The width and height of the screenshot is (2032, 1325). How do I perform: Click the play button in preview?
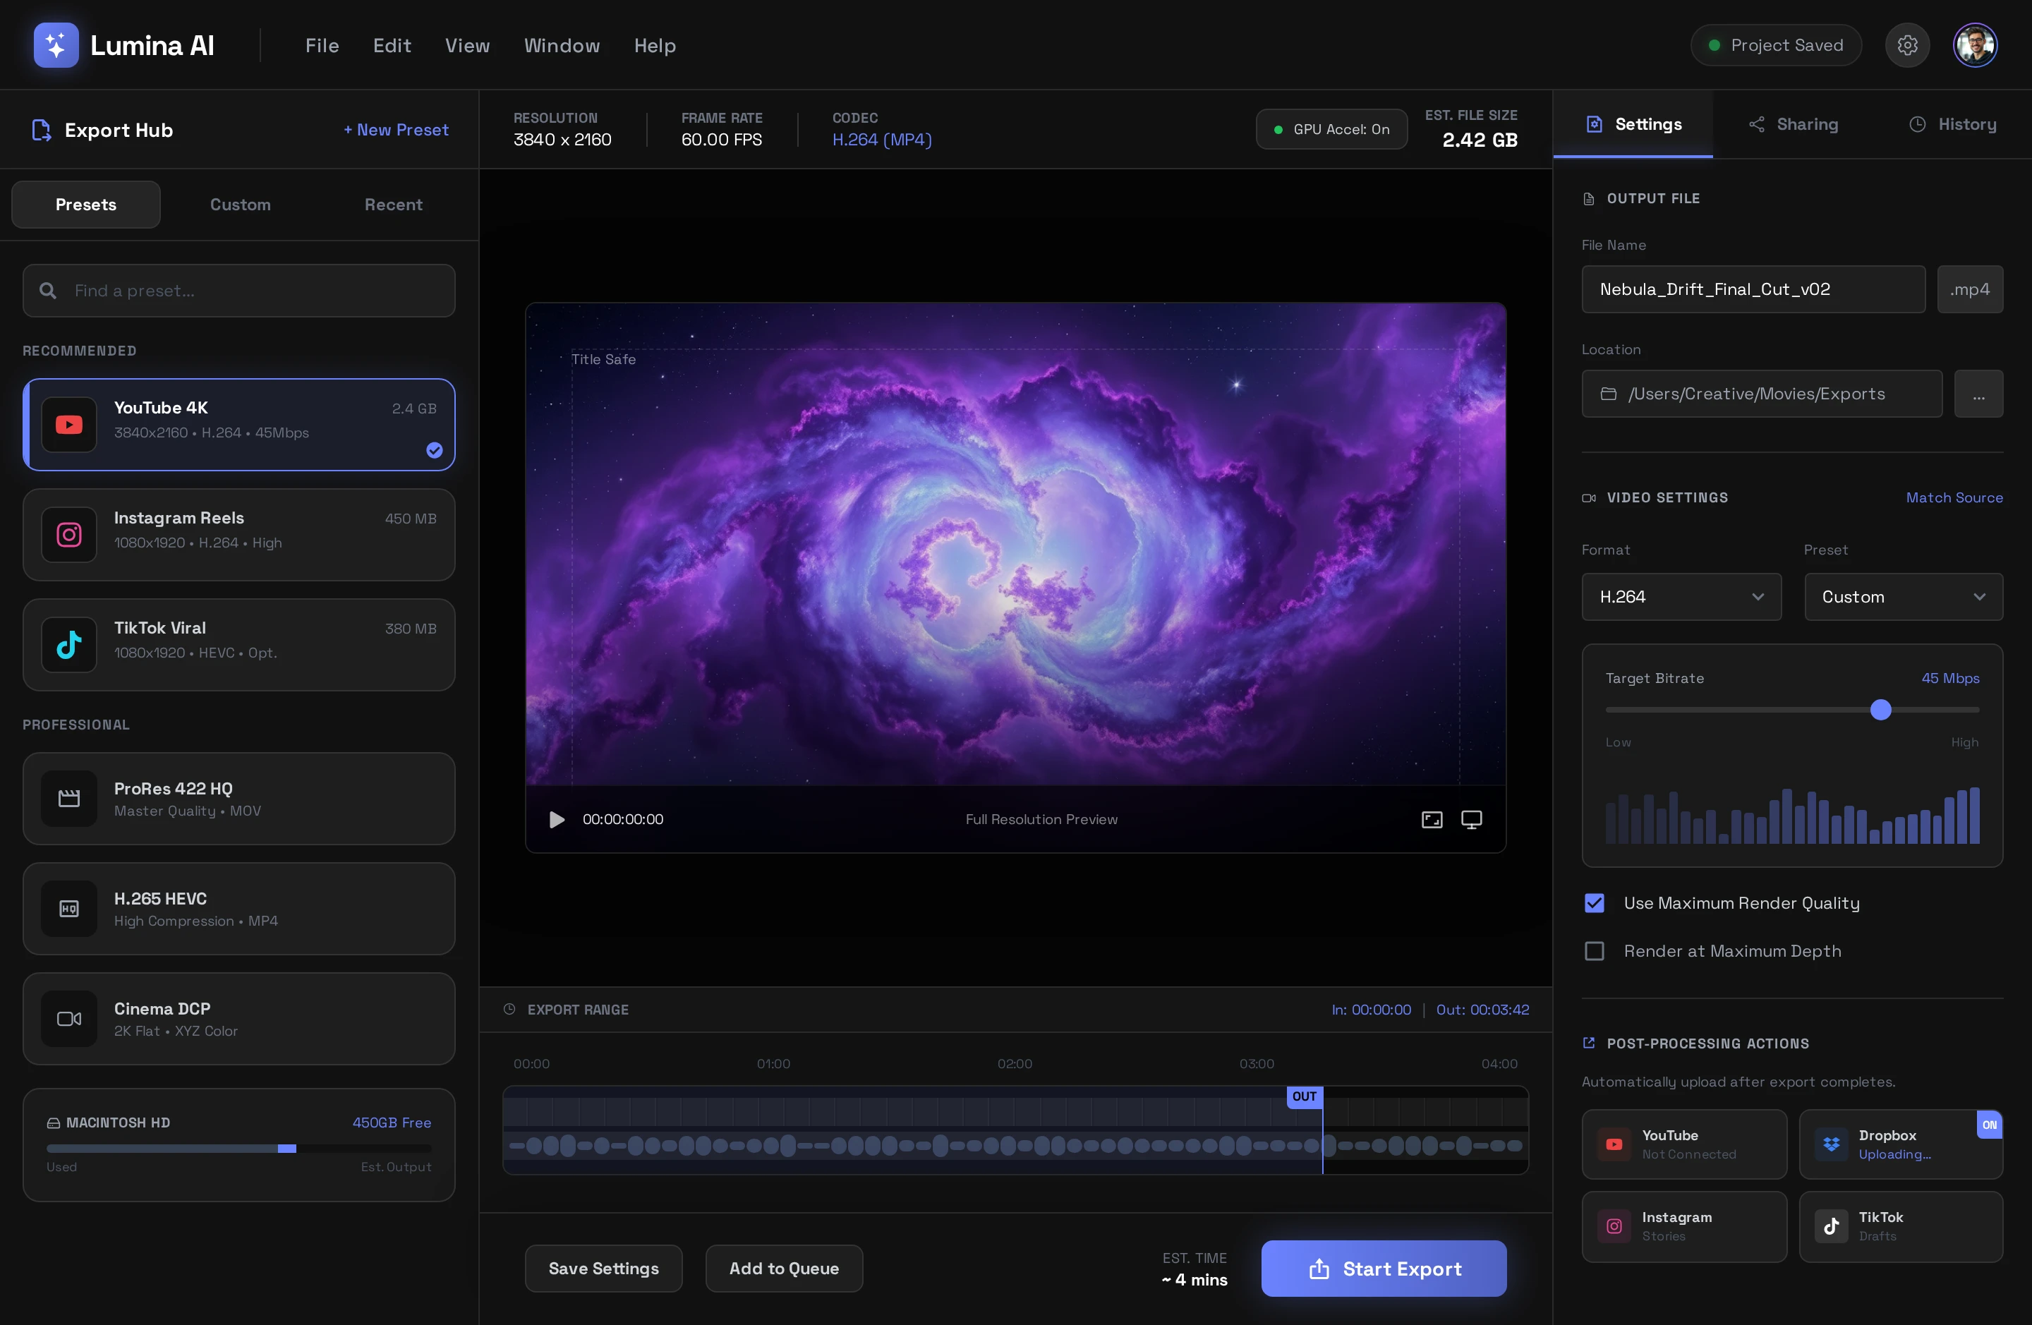557,820
